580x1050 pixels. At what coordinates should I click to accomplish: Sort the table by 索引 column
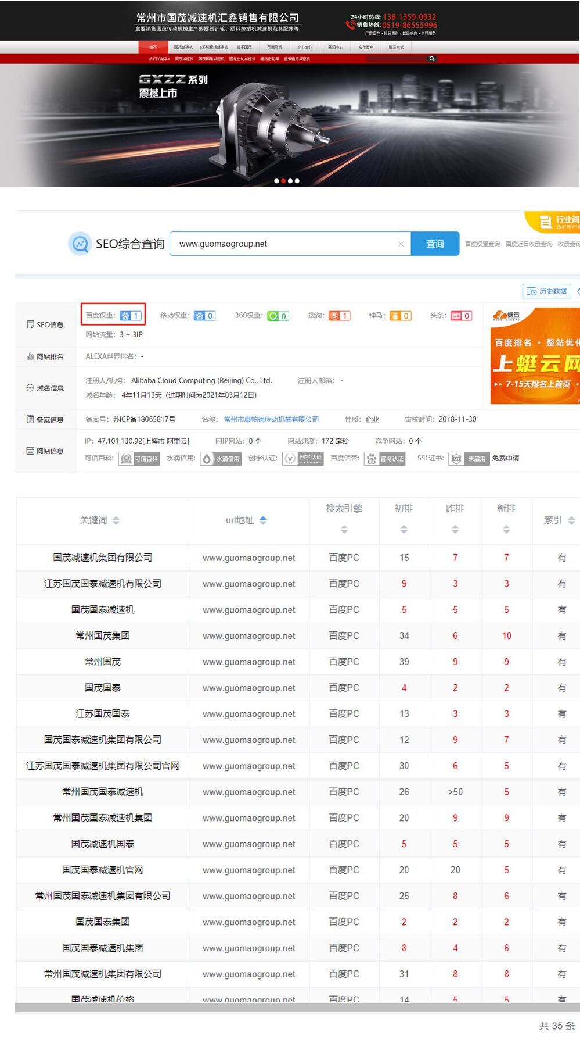tap(571, 520)
